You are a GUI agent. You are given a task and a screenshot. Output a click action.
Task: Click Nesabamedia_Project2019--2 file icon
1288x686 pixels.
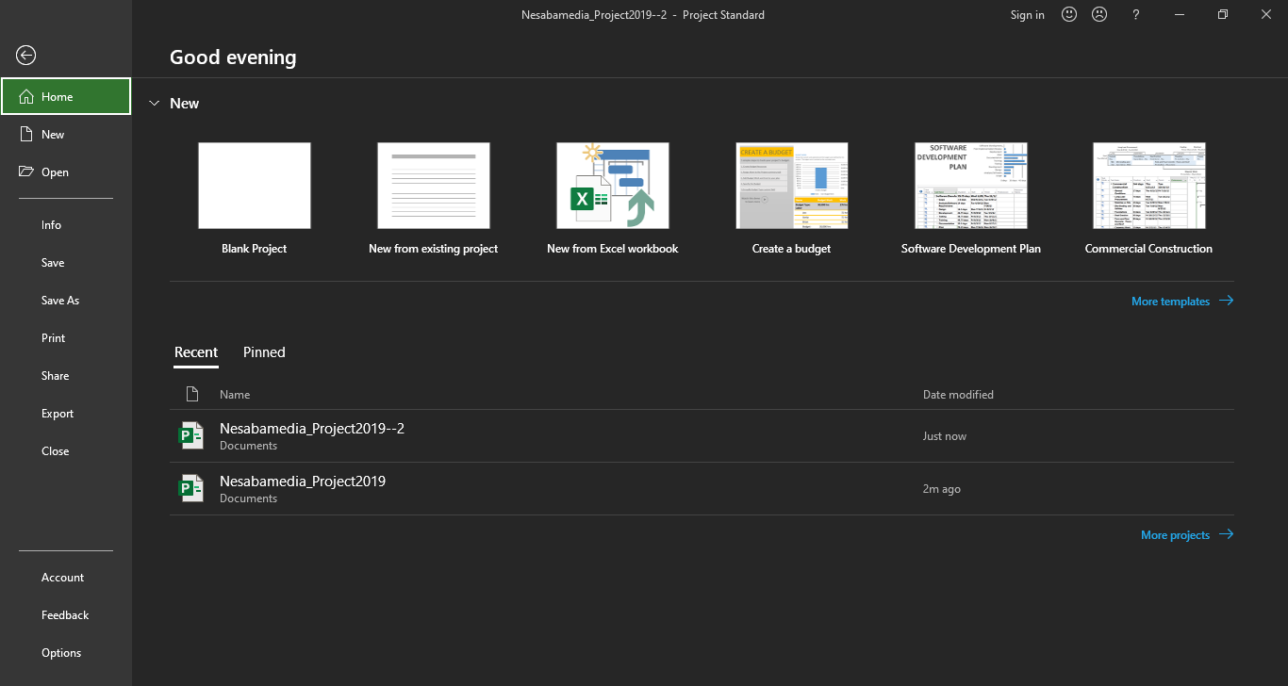191,435
